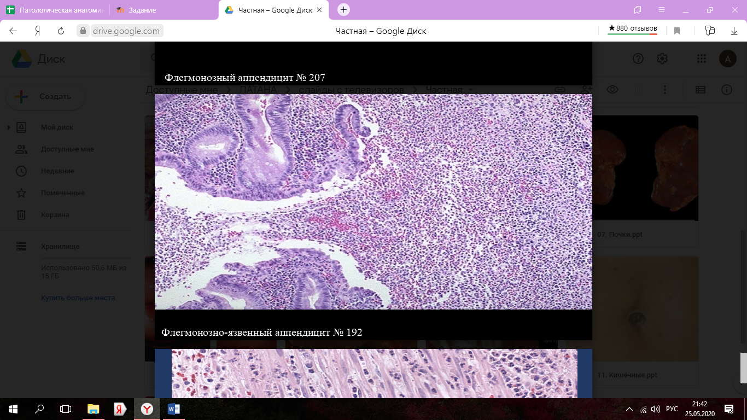Go to слайды с телевизоров breadcrumb

point(352,90)
